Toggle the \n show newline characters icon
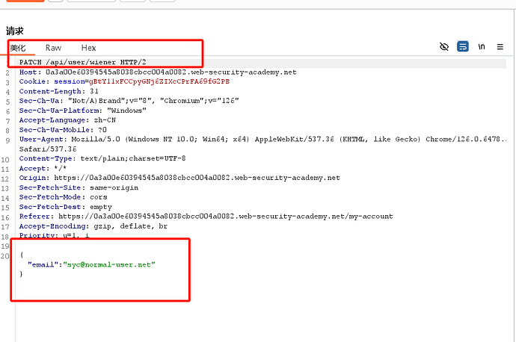516x342 pixels. [x=482, y=46]
